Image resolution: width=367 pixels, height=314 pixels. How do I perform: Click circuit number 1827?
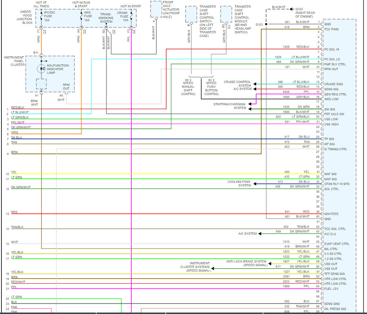point(286,261)
